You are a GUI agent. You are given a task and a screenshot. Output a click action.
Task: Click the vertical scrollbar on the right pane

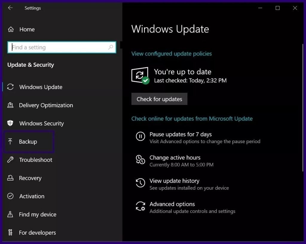(303, 107)
